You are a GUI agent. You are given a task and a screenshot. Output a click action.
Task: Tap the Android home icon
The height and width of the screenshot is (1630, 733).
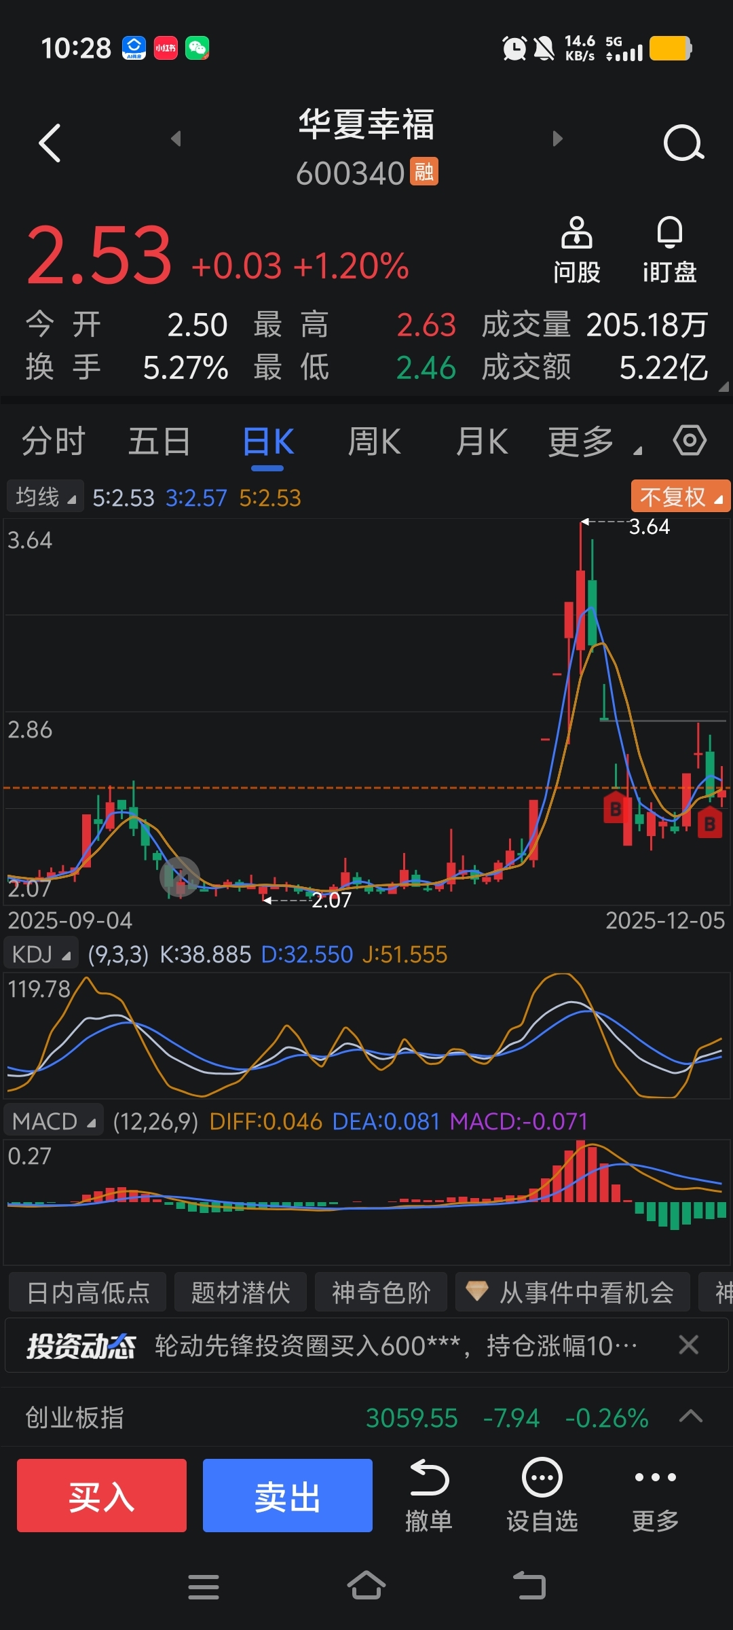366,1585
